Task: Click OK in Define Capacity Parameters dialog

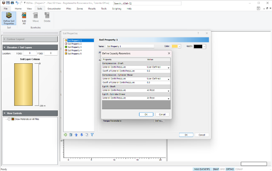Action: (x=146, y=114)
